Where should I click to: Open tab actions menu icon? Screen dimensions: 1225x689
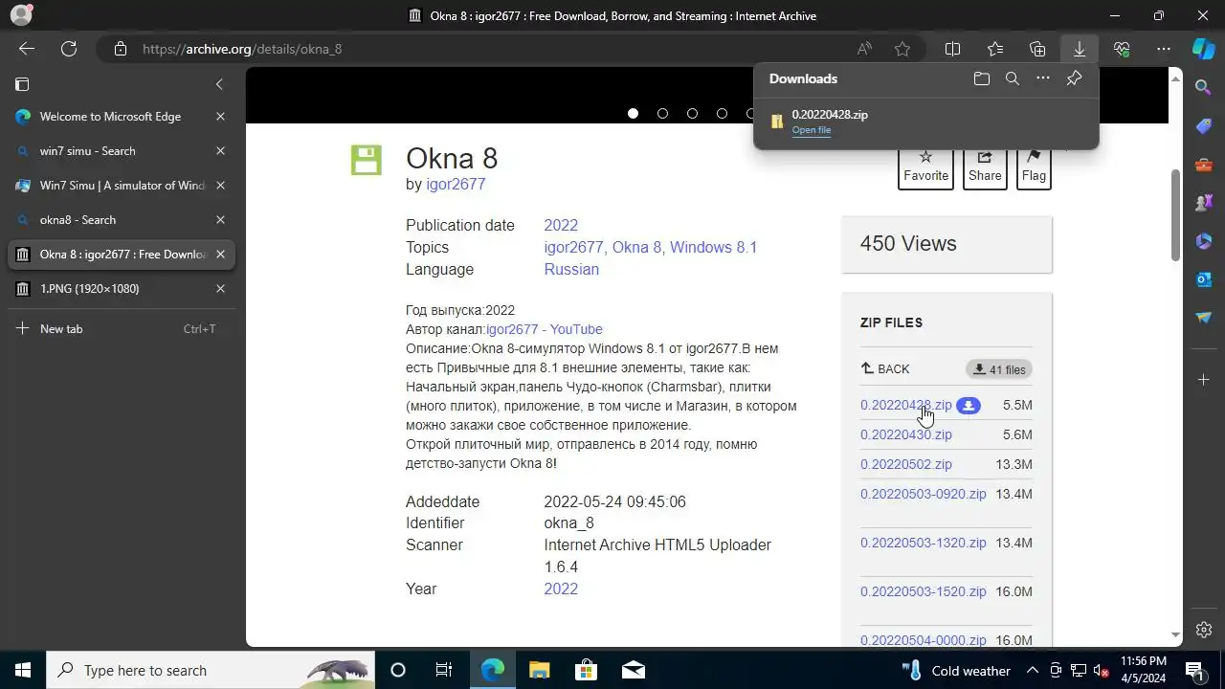pyautogui.click(x=22, y=84)
